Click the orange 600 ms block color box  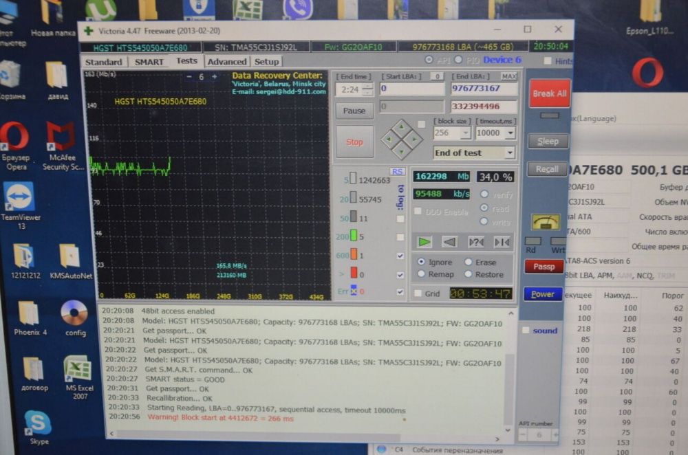click(x=353, y=254)
